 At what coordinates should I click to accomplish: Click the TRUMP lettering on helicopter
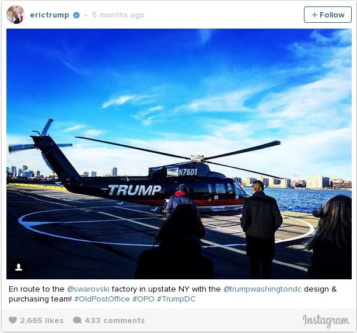pyautogui.click(x=135, y=190)
